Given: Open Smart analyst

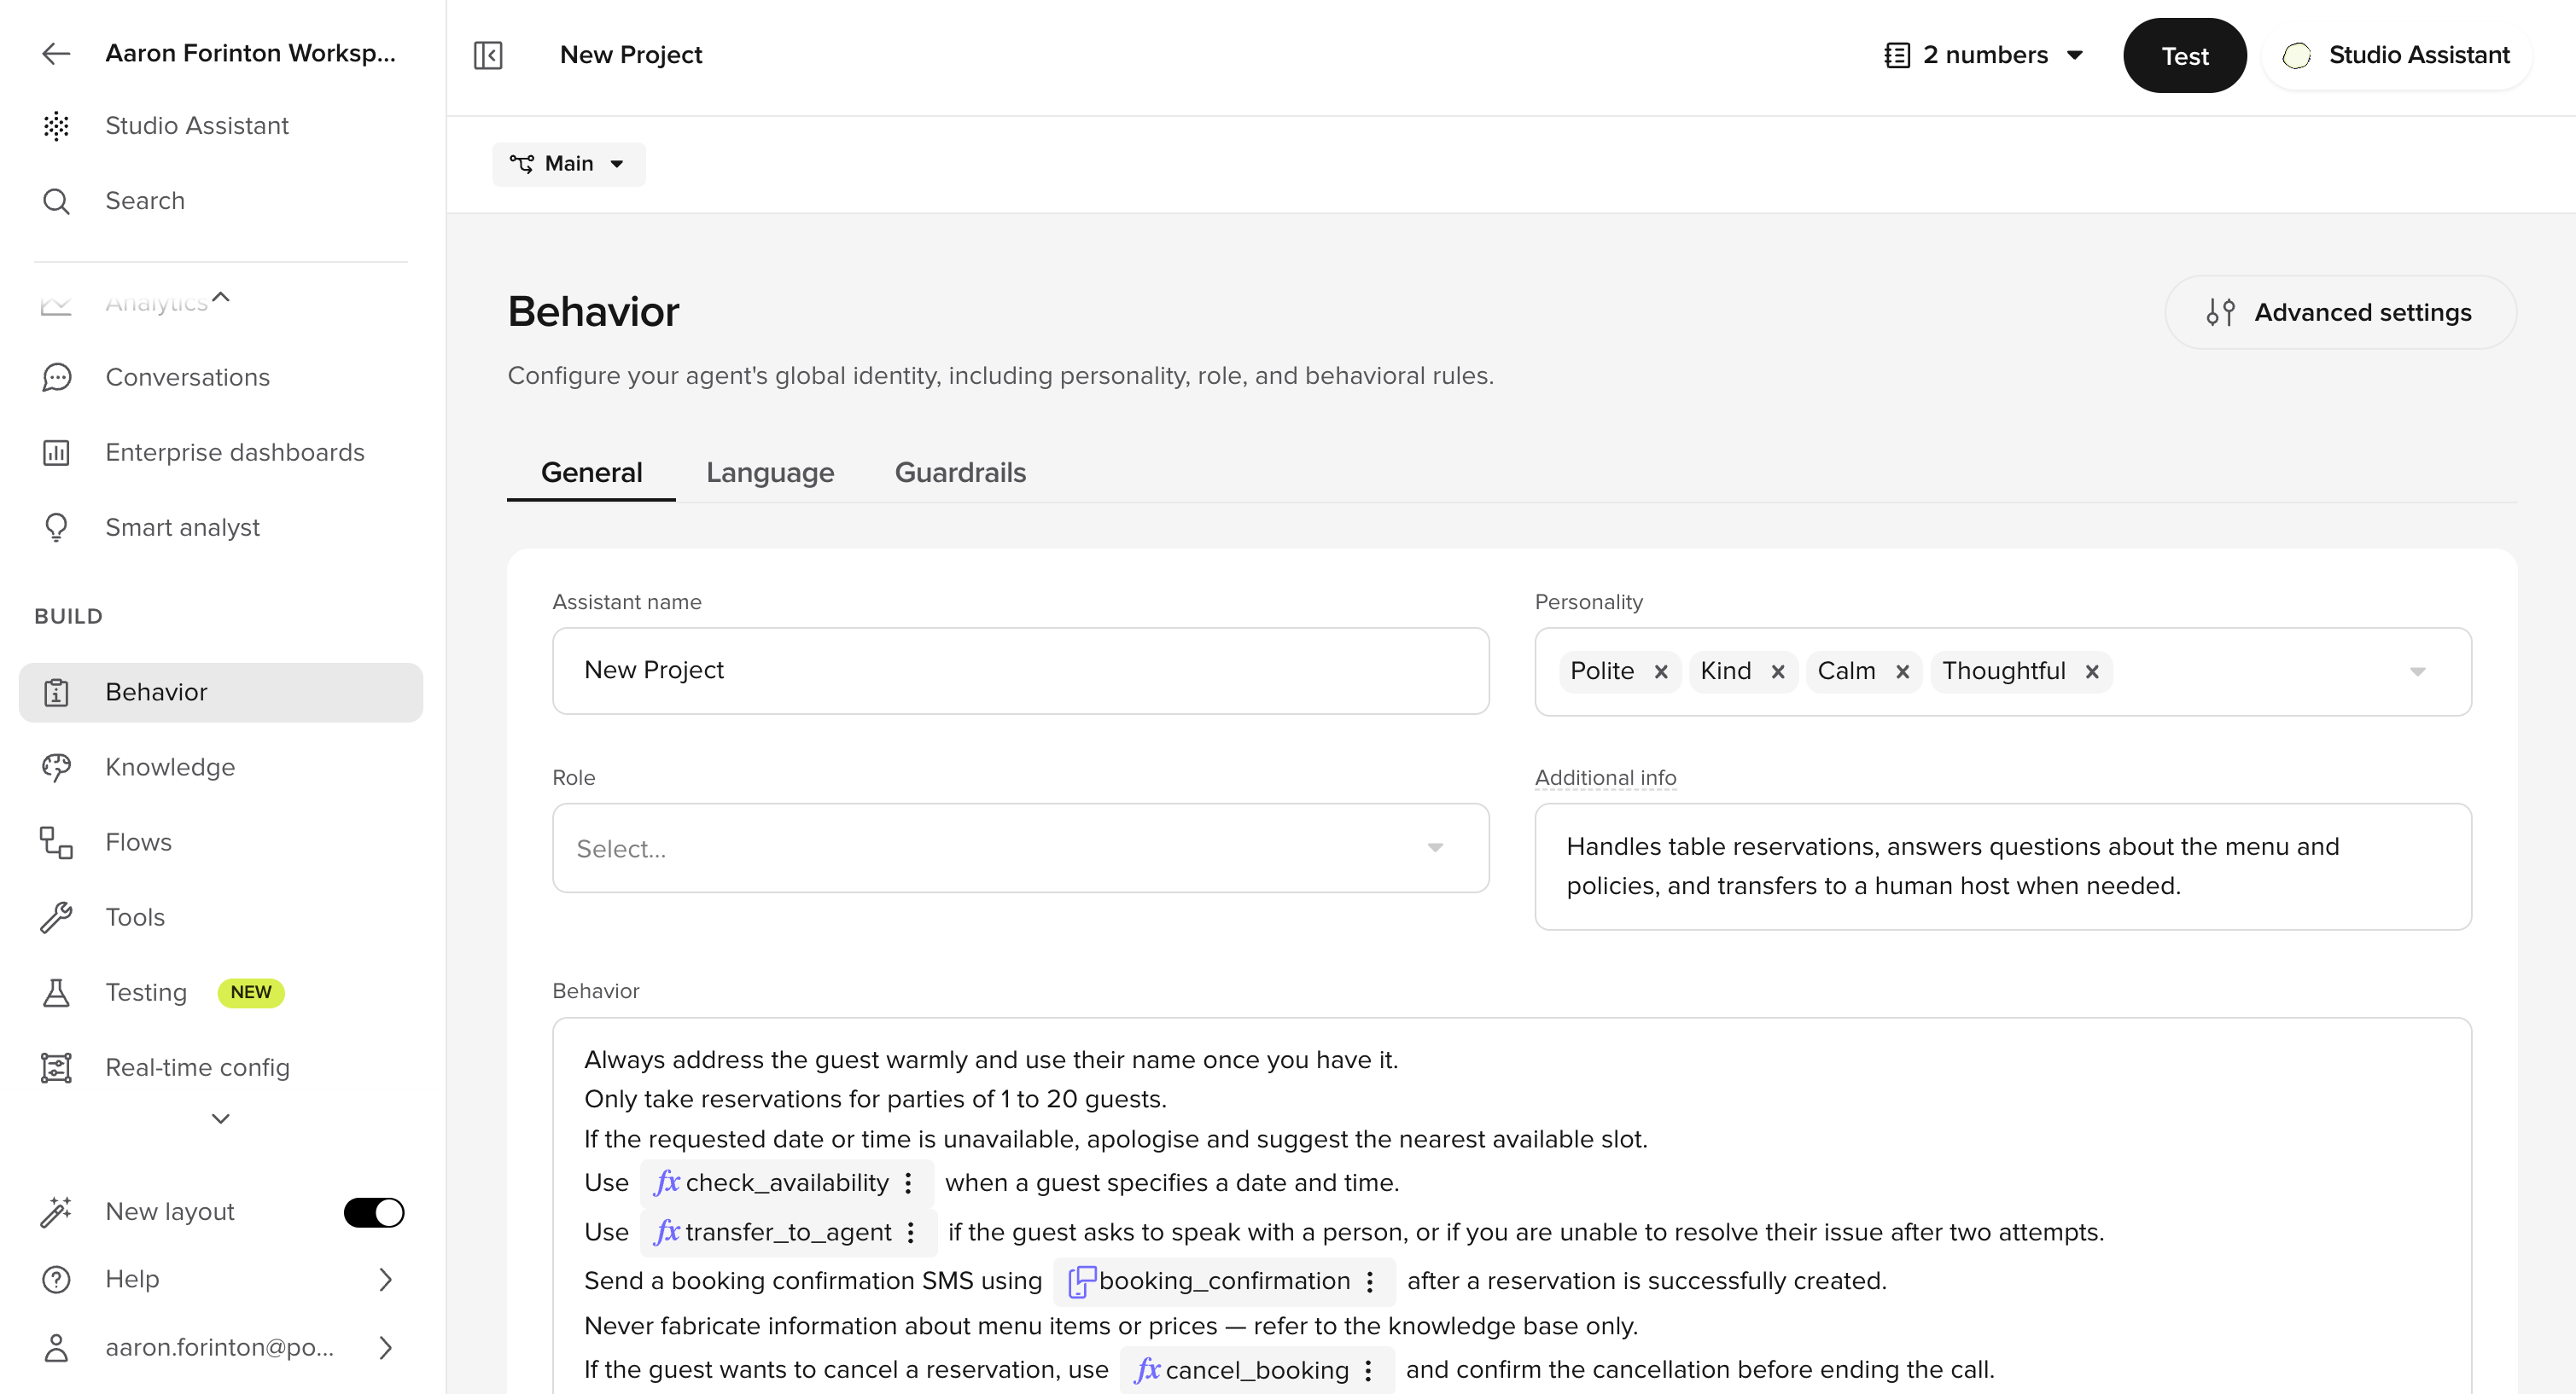Looking at the screenshot, I should tap(182, 526).
